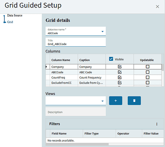Click the Caption column header
The height and width of the screenshot is (147, 165).
point(84,60)
